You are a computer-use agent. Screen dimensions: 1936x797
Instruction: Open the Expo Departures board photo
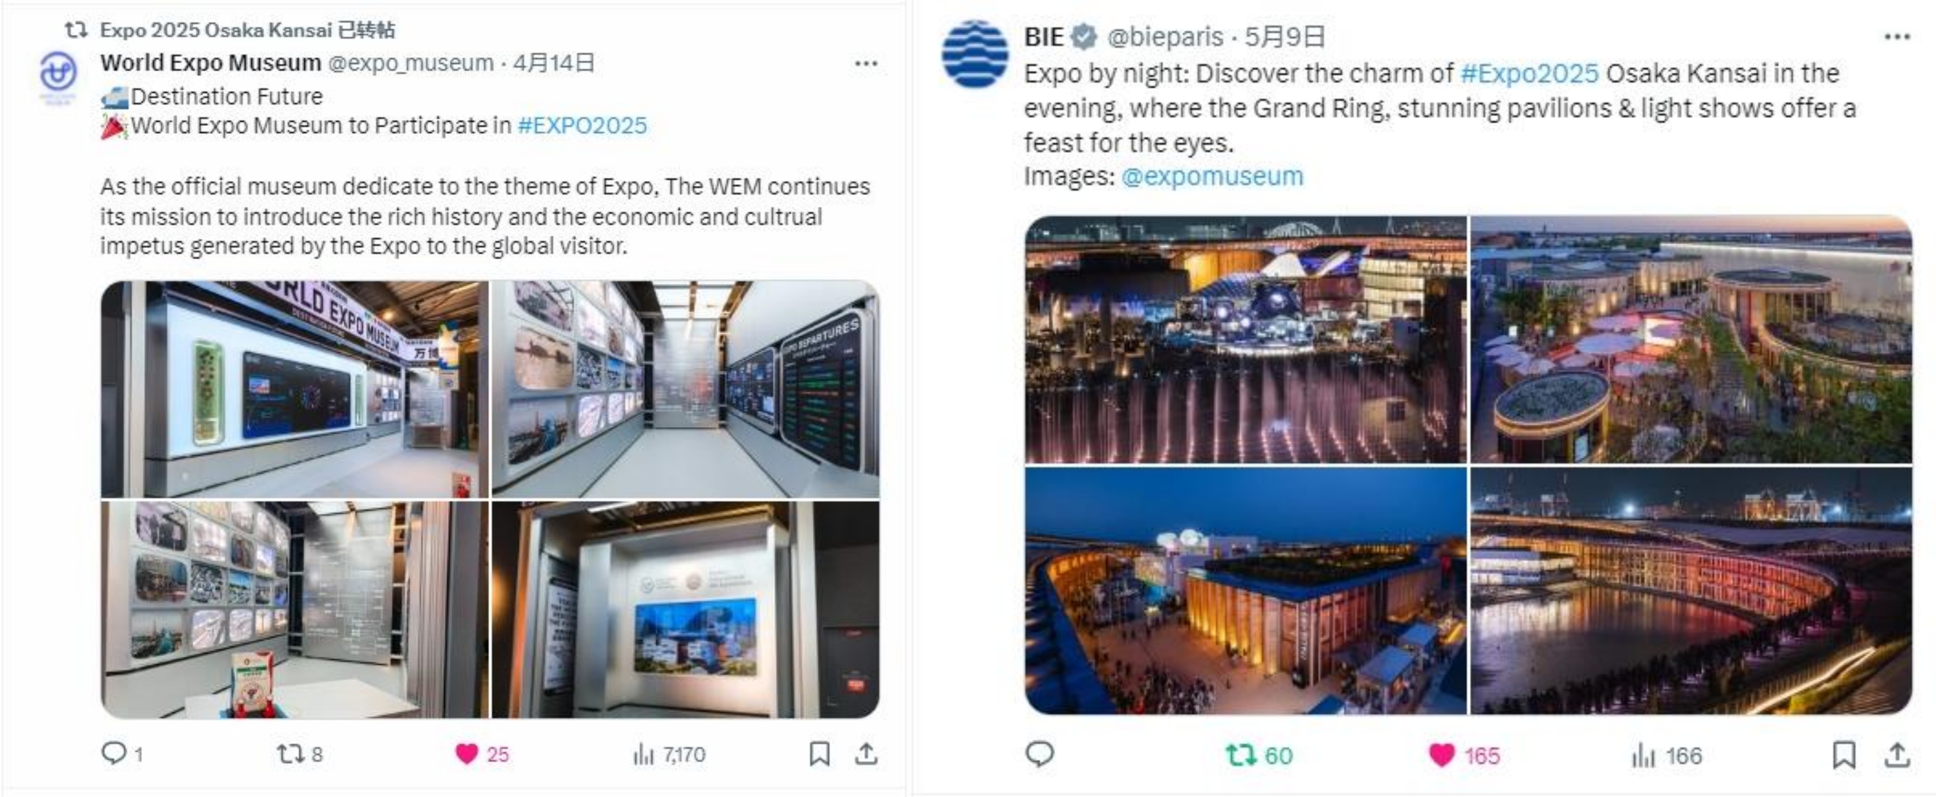click(x=685, y=389)
